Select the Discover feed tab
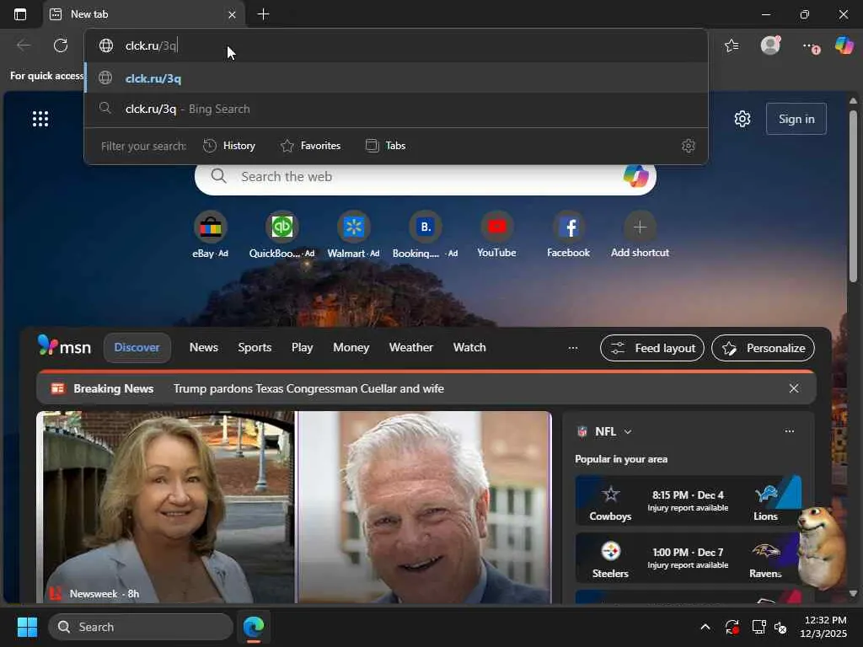863x647 pixels. (137, 348)
